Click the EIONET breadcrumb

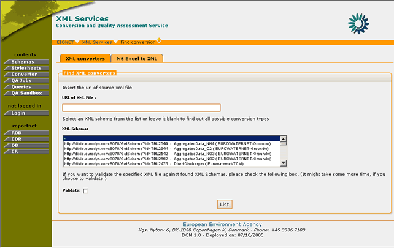point(65,42)
